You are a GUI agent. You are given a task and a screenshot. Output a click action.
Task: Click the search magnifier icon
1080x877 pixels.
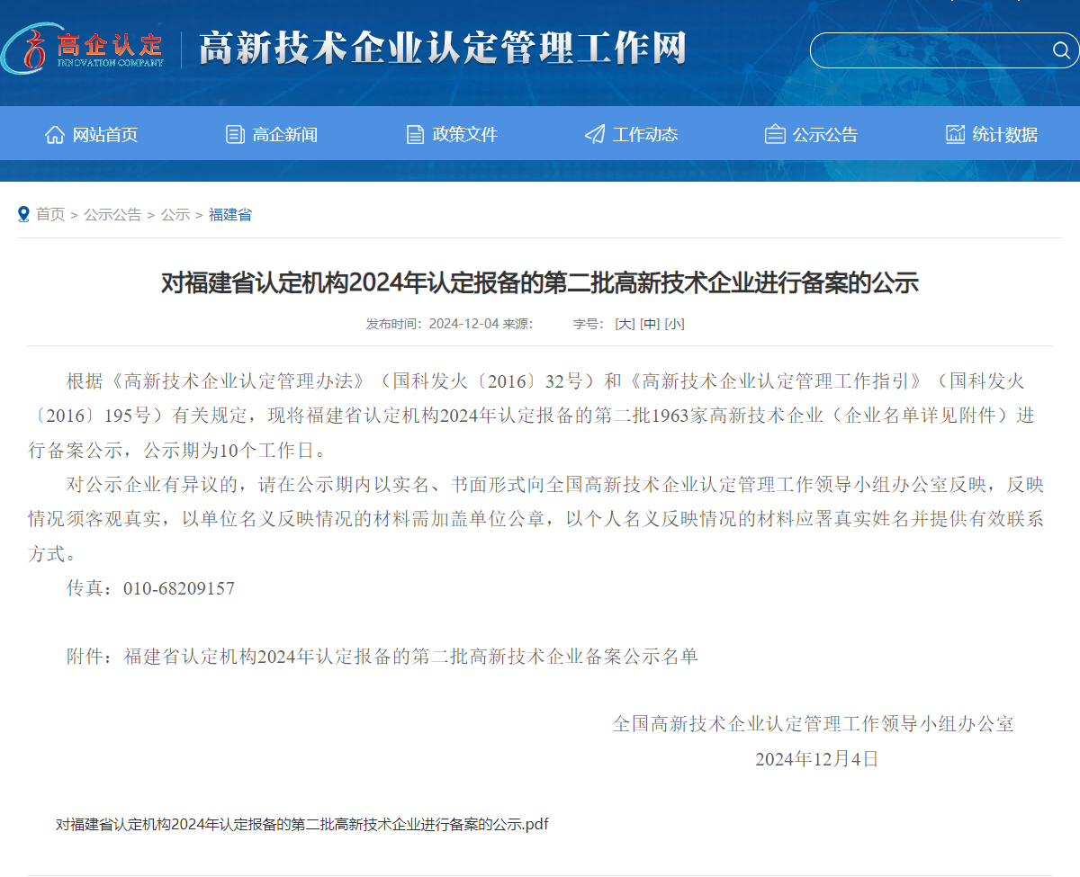click(1061, 50)
